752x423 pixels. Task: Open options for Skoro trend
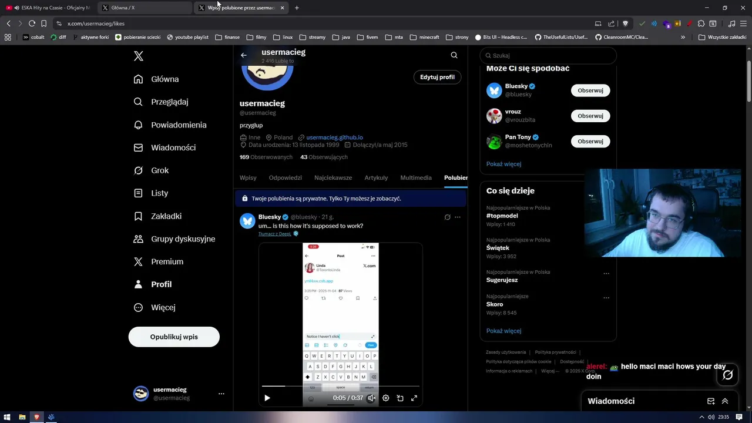tap(606, 297)
